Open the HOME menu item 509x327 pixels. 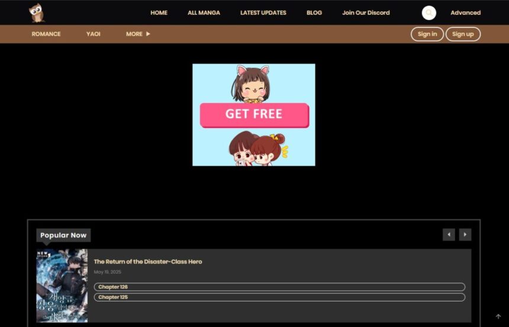point(159,12)
